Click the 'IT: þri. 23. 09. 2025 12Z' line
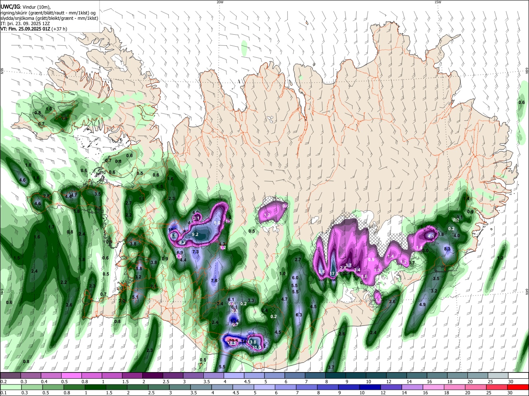 pyautogui.click(x=25, y=24)
